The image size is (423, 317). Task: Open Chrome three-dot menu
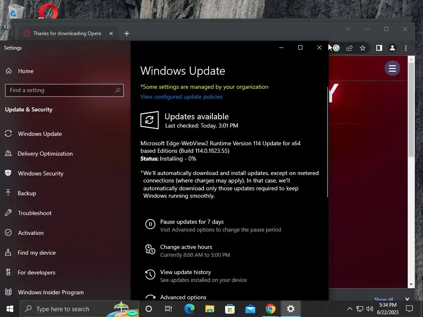(x=406, y=48)
